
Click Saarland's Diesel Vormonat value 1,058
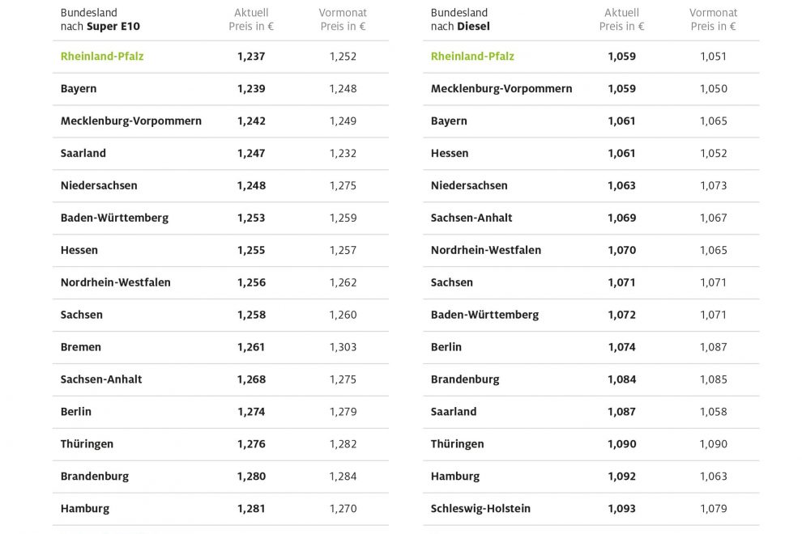pos(713,412)
